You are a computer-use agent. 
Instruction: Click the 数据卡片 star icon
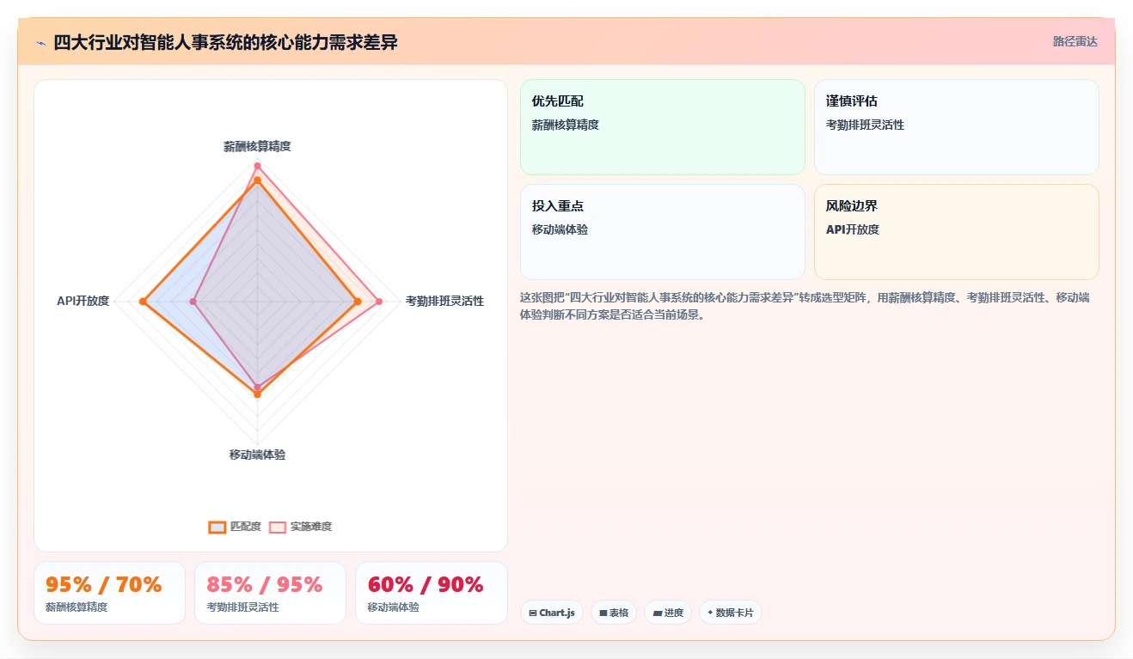[710, 613]
